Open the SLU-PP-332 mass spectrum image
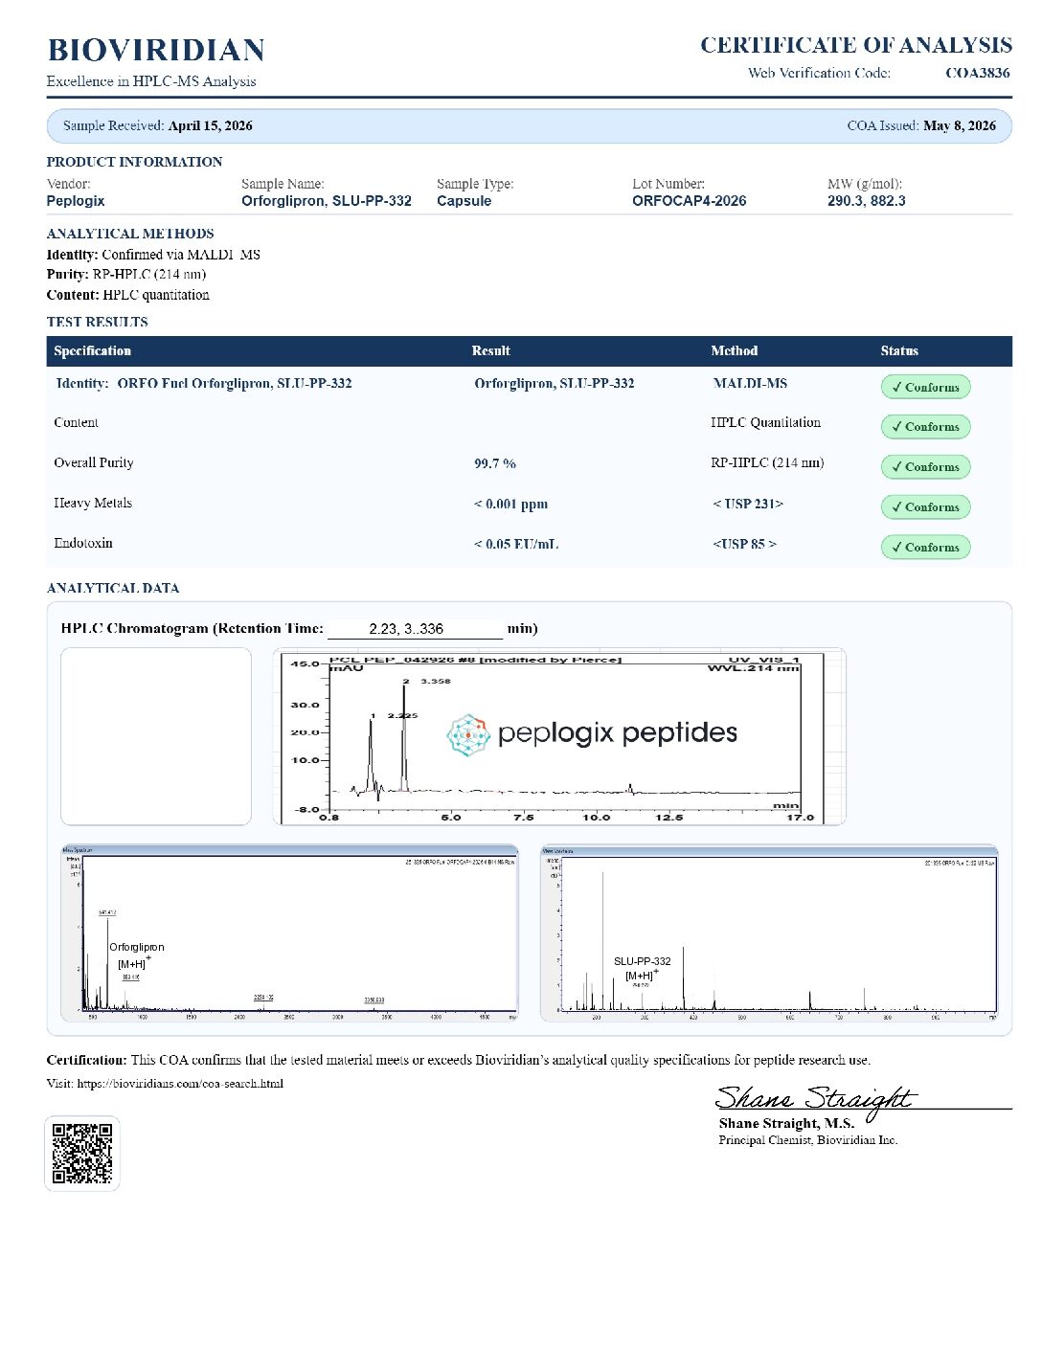 click(x=769, y=932)
